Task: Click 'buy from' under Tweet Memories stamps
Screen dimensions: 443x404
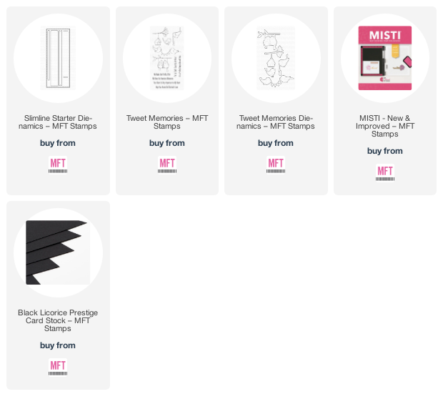Action: (x=167, y=143)
